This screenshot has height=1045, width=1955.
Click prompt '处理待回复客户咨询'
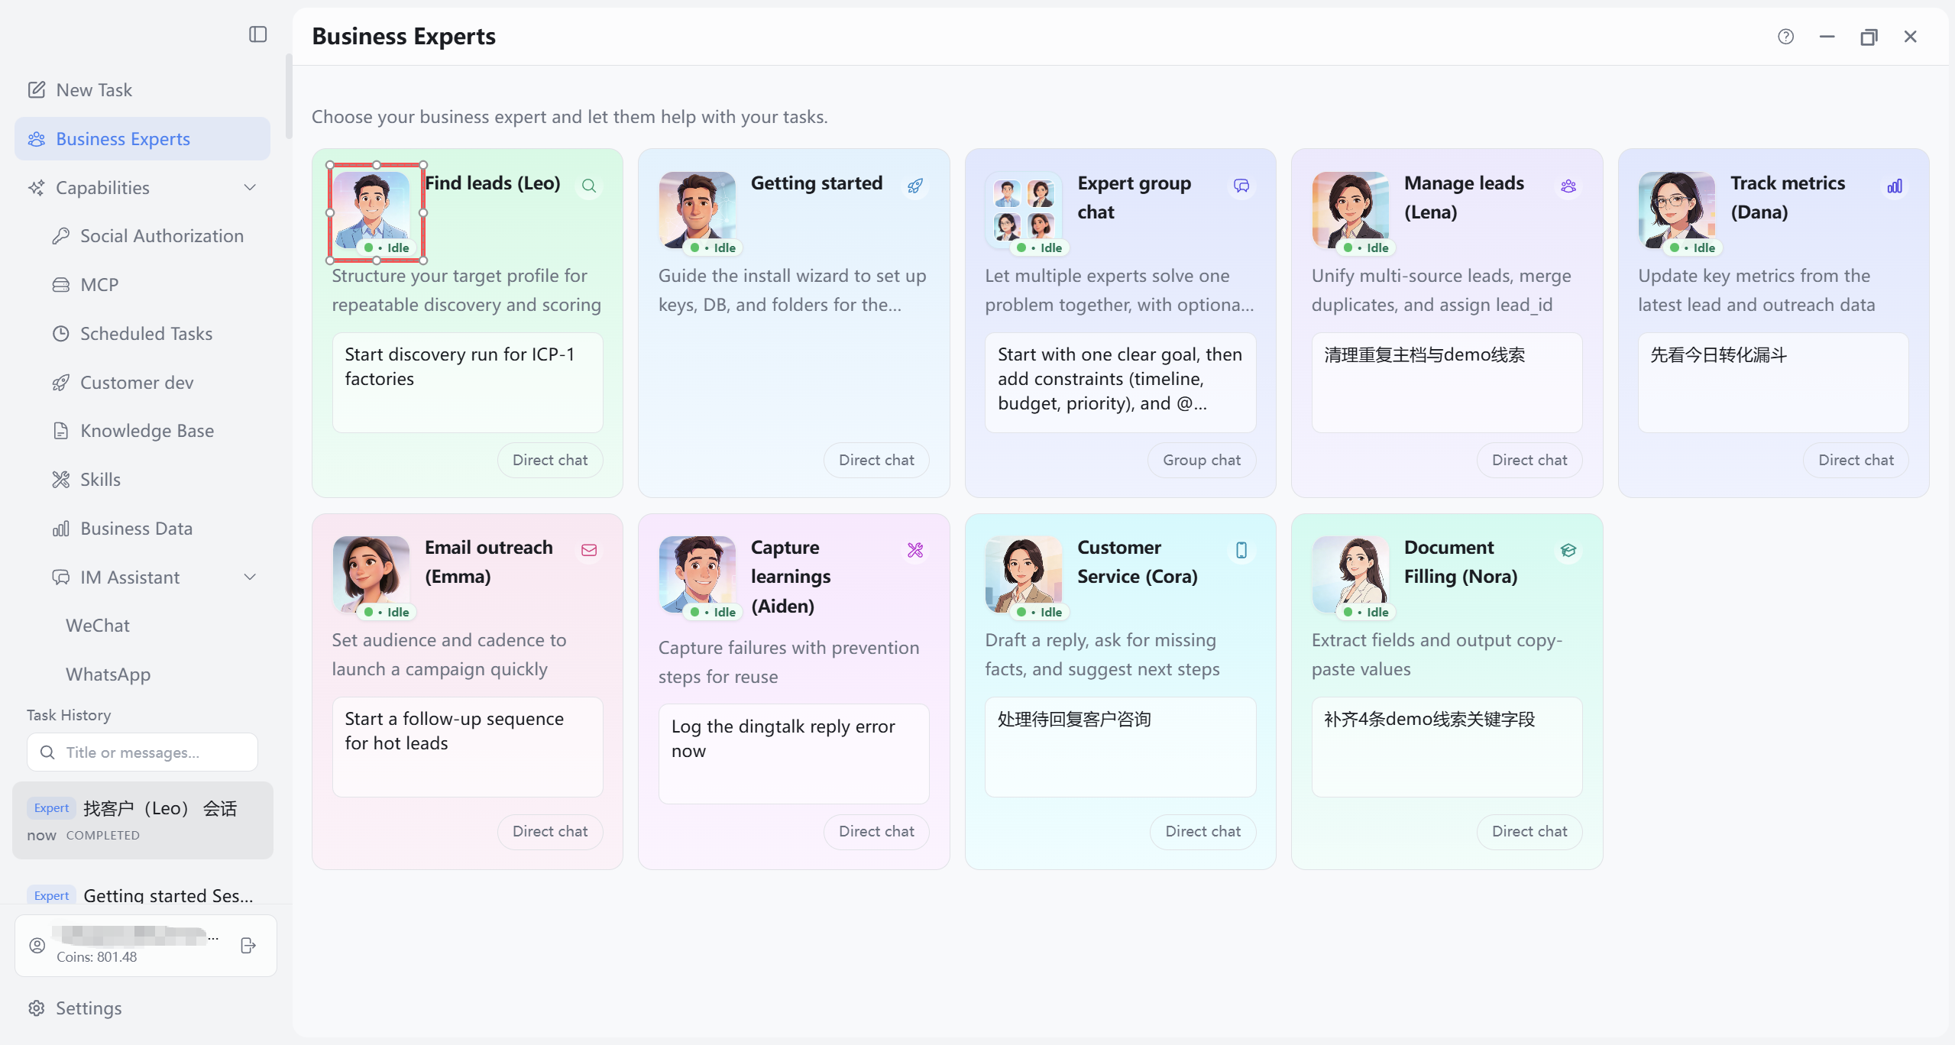point(1120,746)
